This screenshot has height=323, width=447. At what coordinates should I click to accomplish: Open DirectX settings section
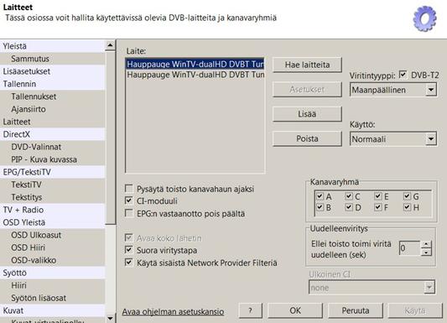pyautogui.click(x=53, y=134)
